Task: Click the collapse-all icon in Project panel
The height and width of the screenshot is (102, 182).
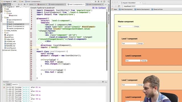Action: 21,4
